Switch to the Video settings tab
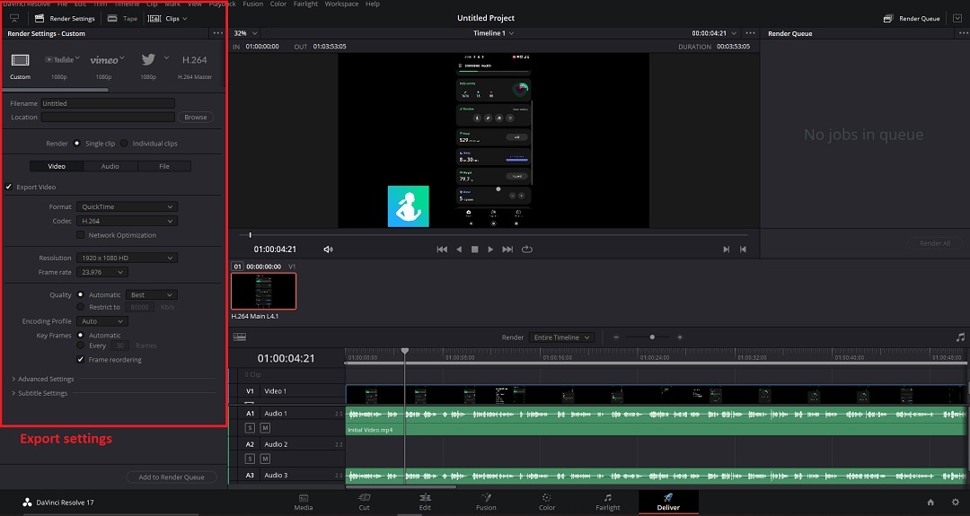The height and width of the screenshot is (516, 970). click(x=57, y=166)
